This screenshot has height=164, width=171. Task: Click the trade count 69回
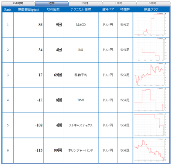(58, 75)
